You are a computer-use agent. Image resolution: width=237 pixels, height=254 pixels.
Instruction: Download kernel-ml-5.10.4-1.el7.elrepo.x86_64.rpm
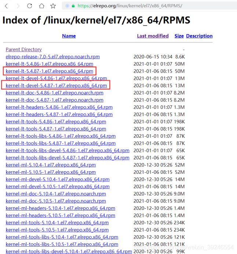(x=51, y=165)
